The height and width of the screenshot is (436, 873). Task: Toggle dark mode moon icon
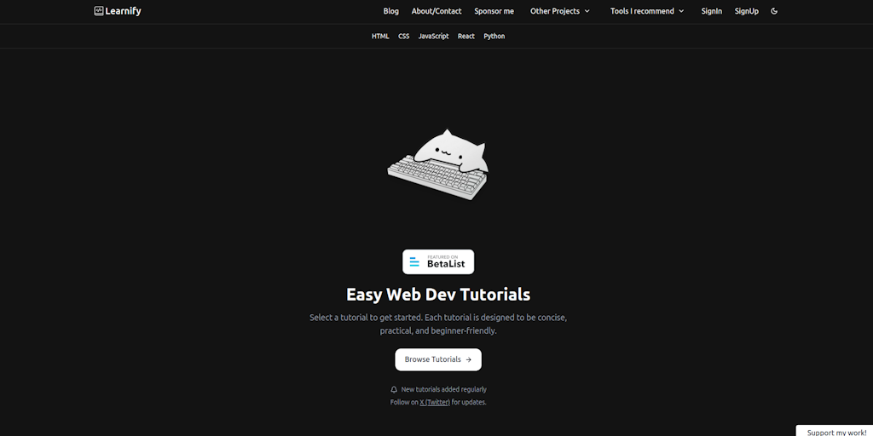coord(774,11)
